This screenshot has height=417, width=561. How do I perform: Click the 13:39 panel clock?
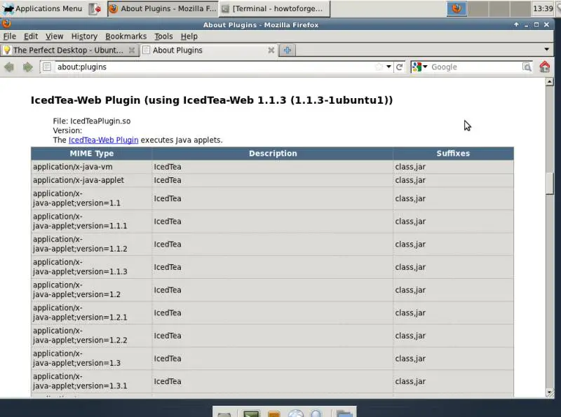tap(543, 8)
